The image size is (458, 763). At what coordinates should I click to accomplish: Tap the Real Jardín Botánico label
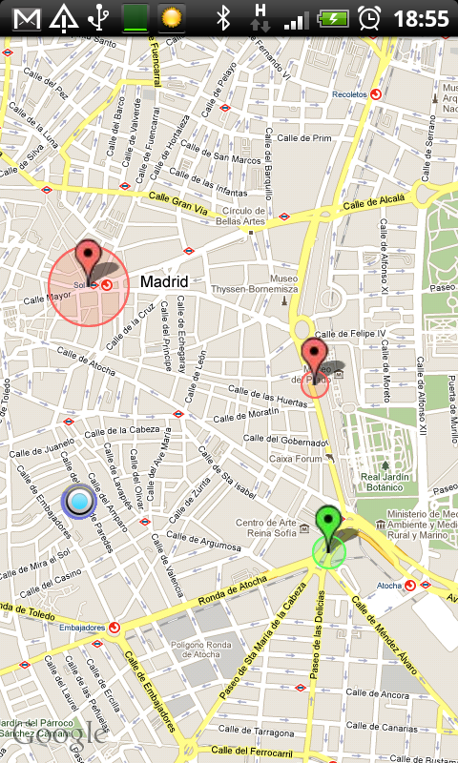click(385, 482)
